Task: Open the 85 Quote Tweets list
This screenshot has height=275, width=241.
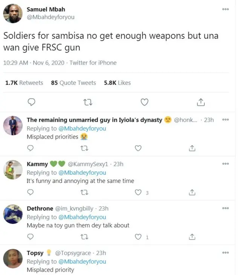Action: (73, 83)
